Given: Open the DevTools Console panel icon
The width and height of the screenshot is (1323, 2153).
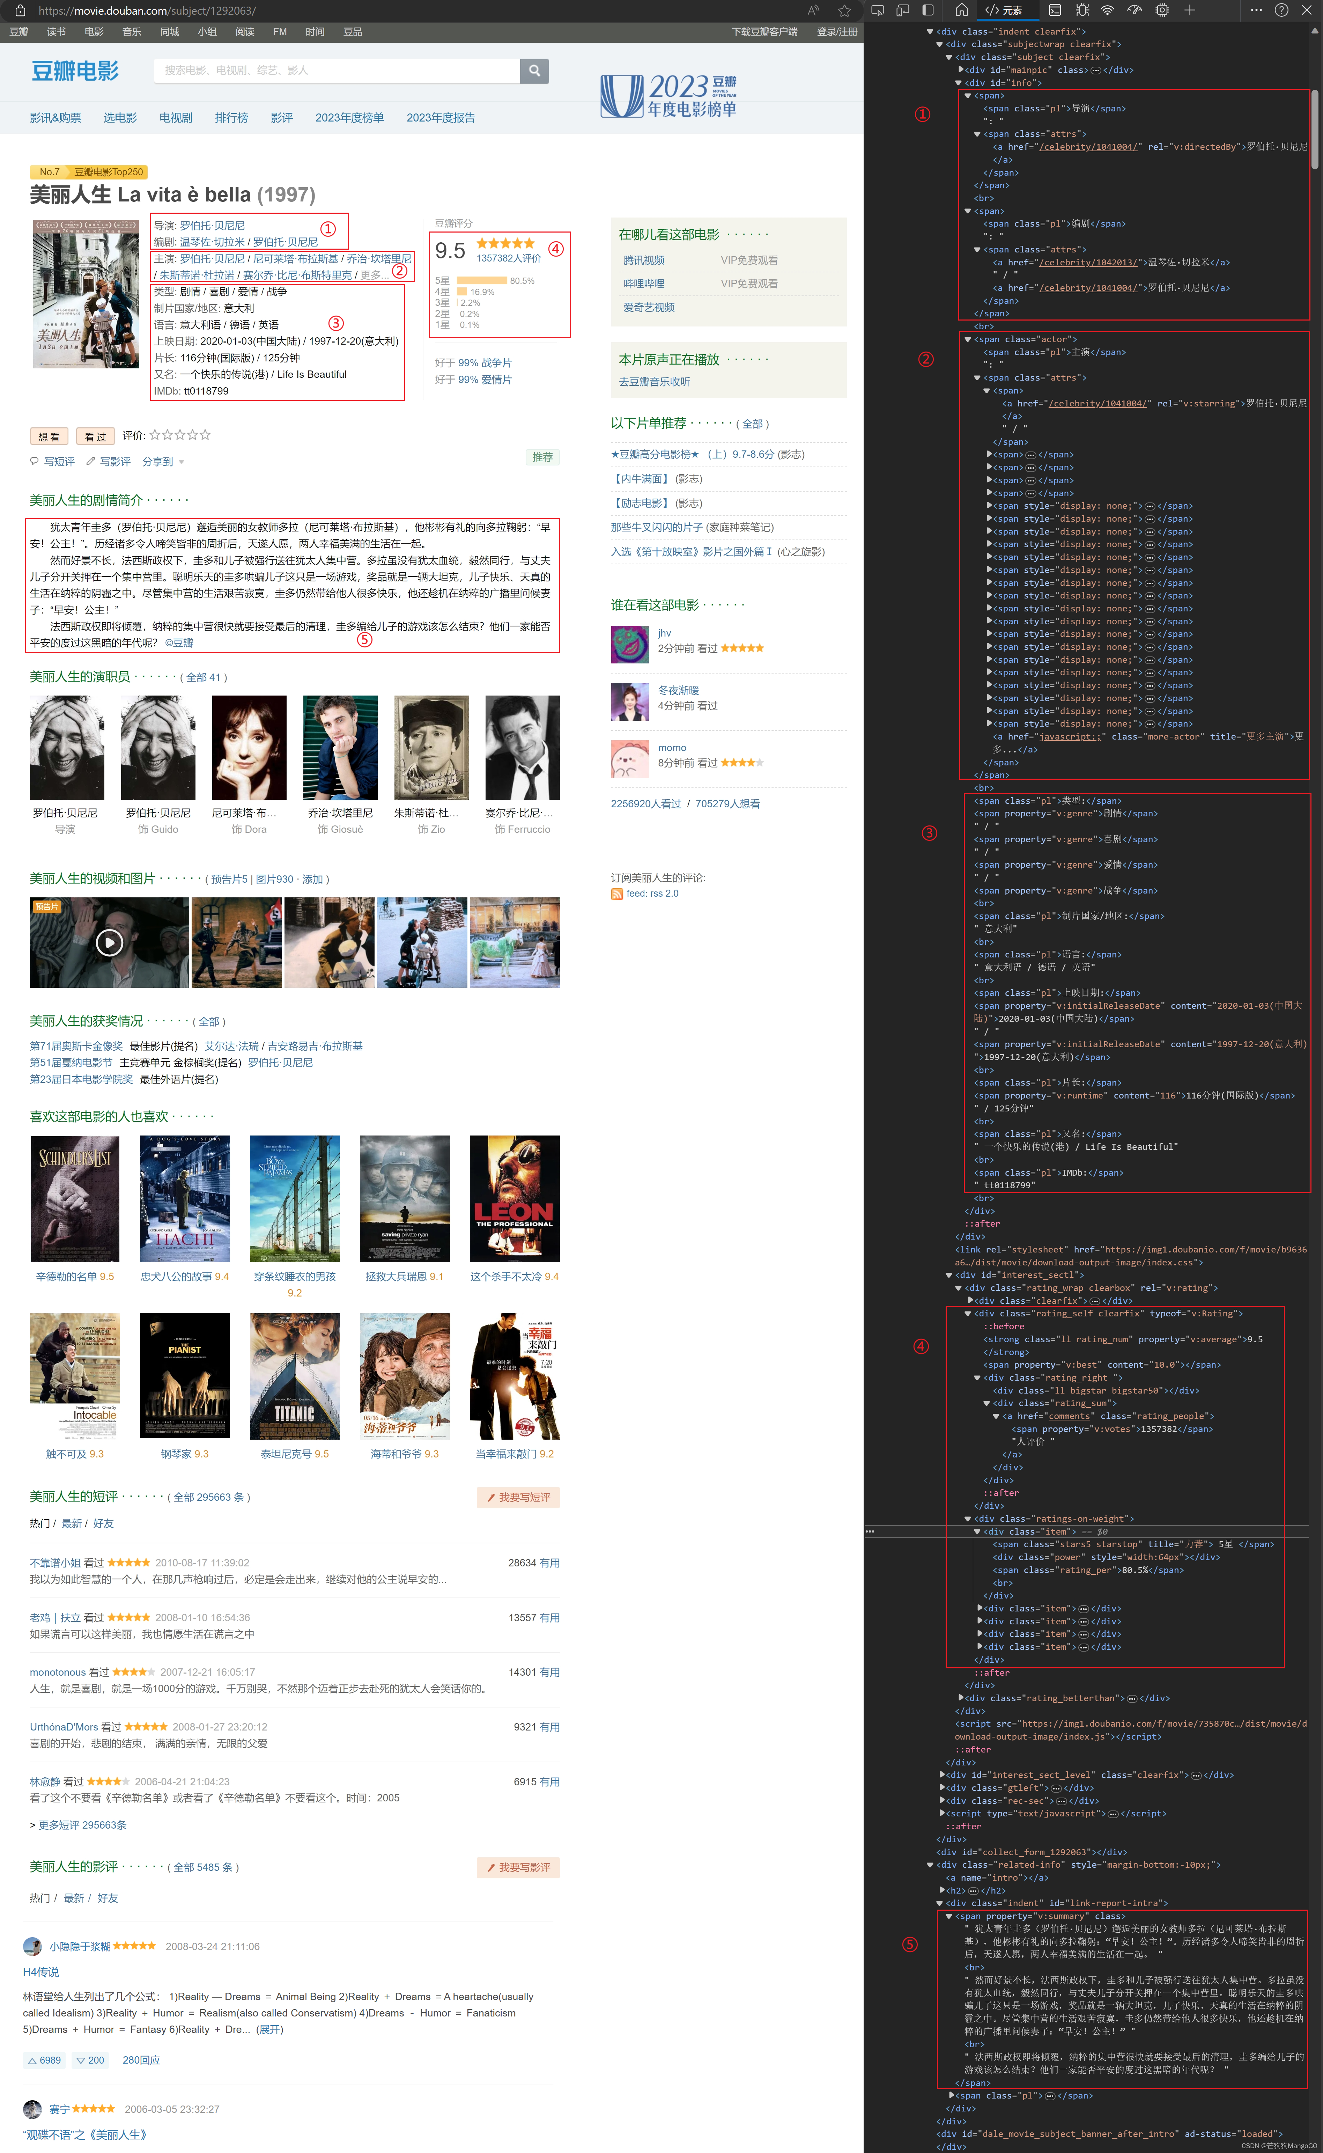Looking at the screenshot, I should pyautogui.click(x=1055, y=10).
